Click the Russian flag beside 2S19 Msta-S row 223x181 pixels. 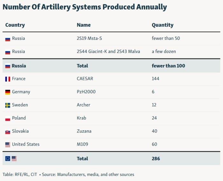(8, 39)
